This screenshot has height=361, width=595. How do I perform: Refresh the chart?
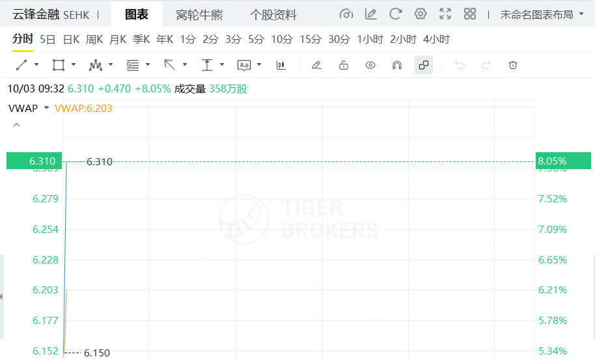point(395,14)
